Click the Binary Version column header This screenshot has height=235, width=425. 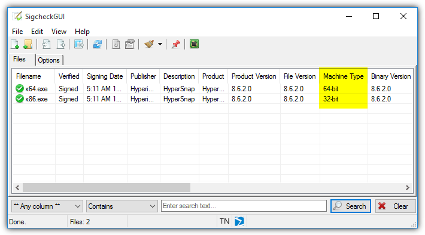click(390, 76)
